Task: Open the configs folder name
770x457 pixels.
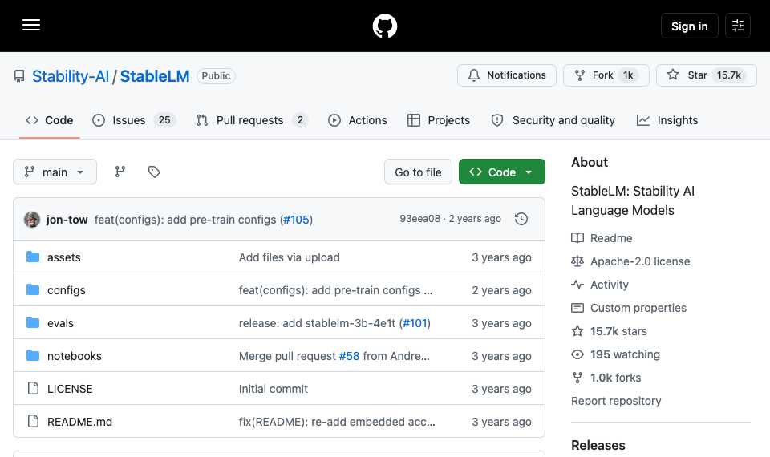Action: click(67, 290)
